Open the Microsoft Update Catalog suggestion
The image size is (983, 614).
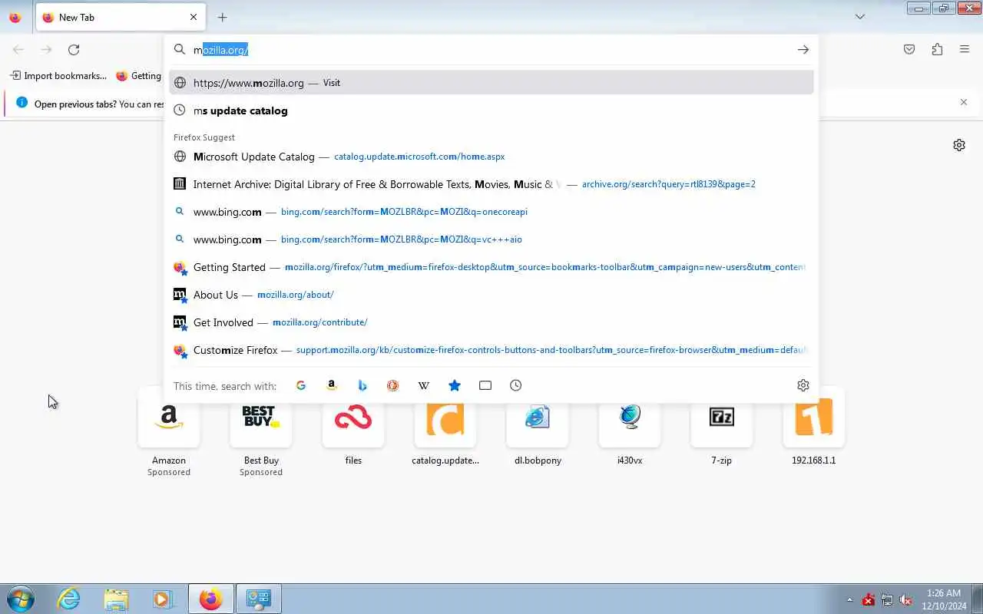click(491, 157)
